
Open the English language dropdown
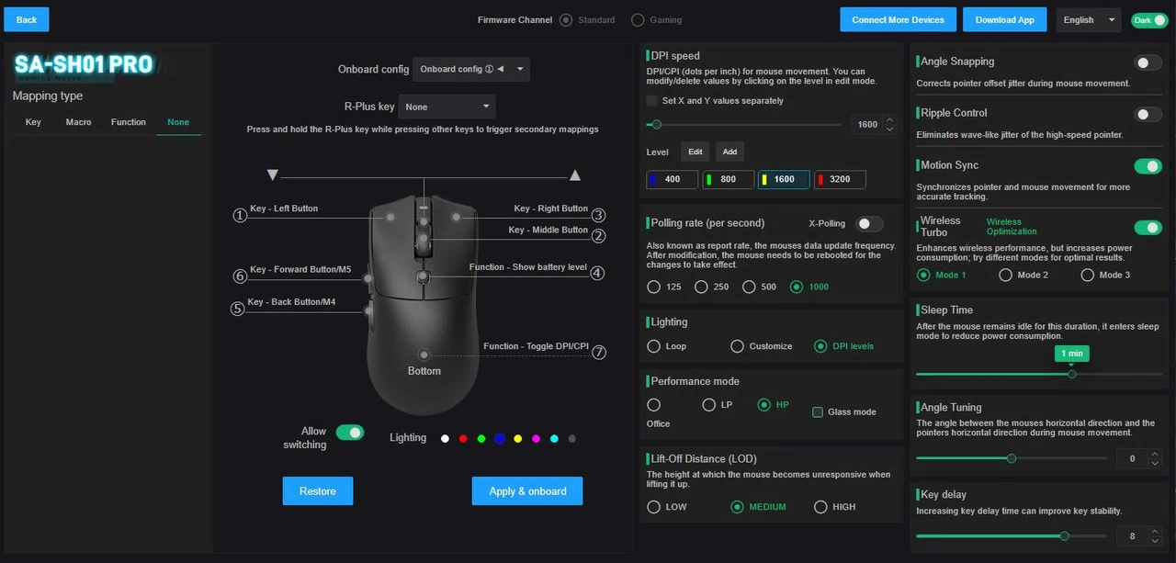pos(1089,19)
